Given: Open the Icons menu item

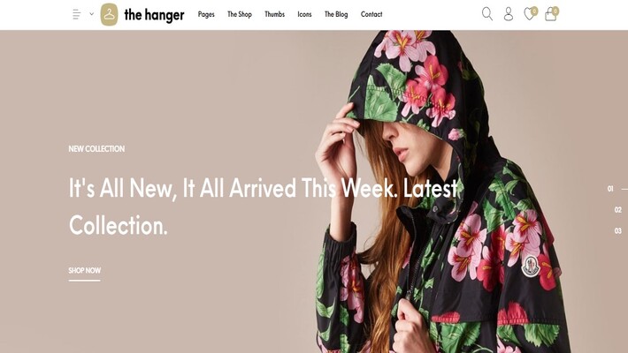Looking at the screenshot, I should click(x=304, y=14).
